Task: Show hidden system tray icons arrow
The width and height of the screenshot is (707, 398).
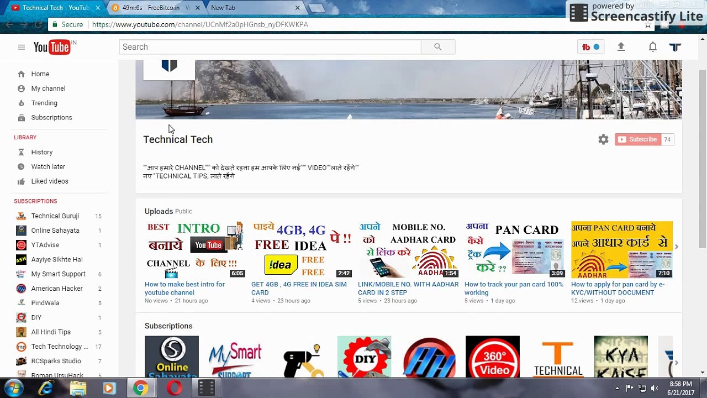Action: point(617,388)
